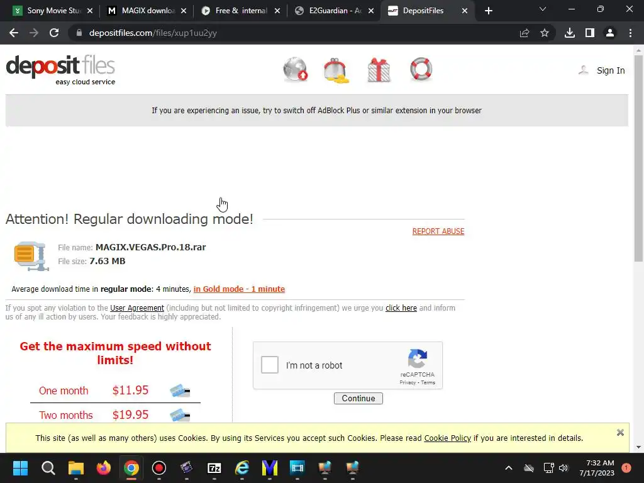This screenshot has height=483, width=644.
Task: Open volume control in system tray
Action: click(563, 468)
